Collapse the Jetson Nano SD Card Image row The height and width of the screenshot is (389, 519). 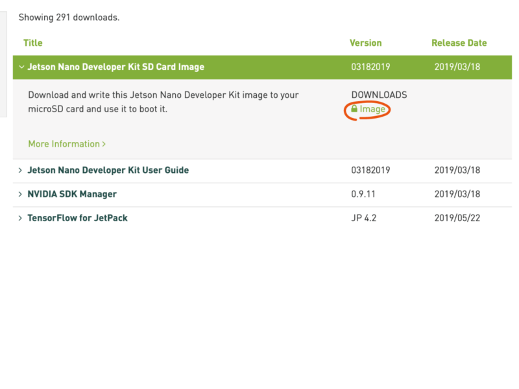(x=21, y=67)
